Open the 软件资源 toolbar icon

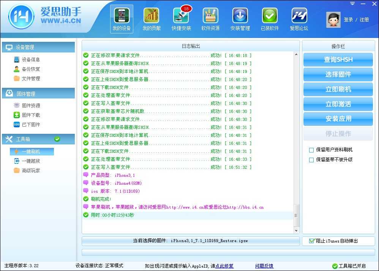[210, 19]
